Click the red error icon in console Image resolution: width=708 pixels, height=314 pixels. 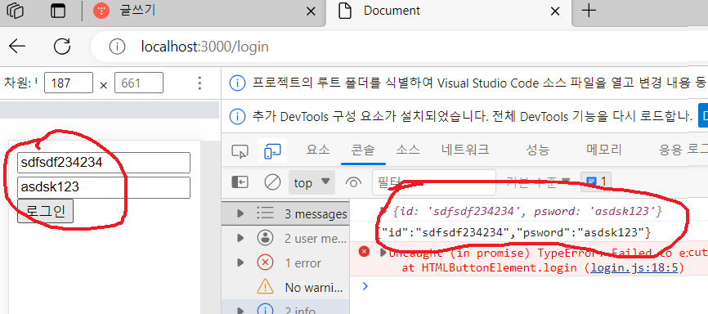tap(364, 252)
